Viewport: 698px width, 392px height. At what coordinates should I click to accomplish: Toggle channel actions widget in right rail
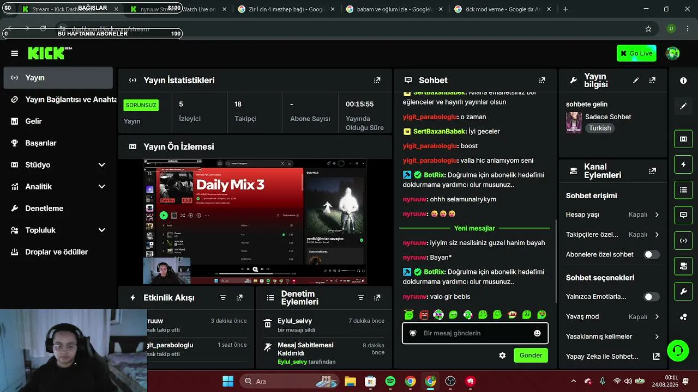pyautogui.click(x=683, y=266)
